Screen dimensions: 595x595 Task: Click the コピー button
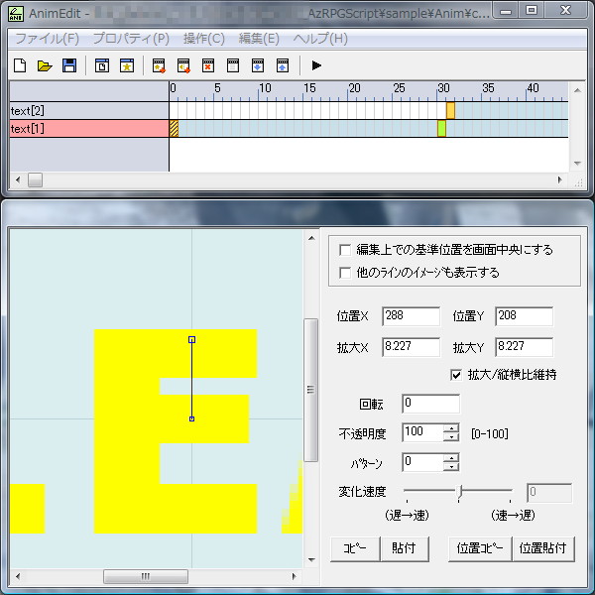pyautogui.click(x=355, y=548)
